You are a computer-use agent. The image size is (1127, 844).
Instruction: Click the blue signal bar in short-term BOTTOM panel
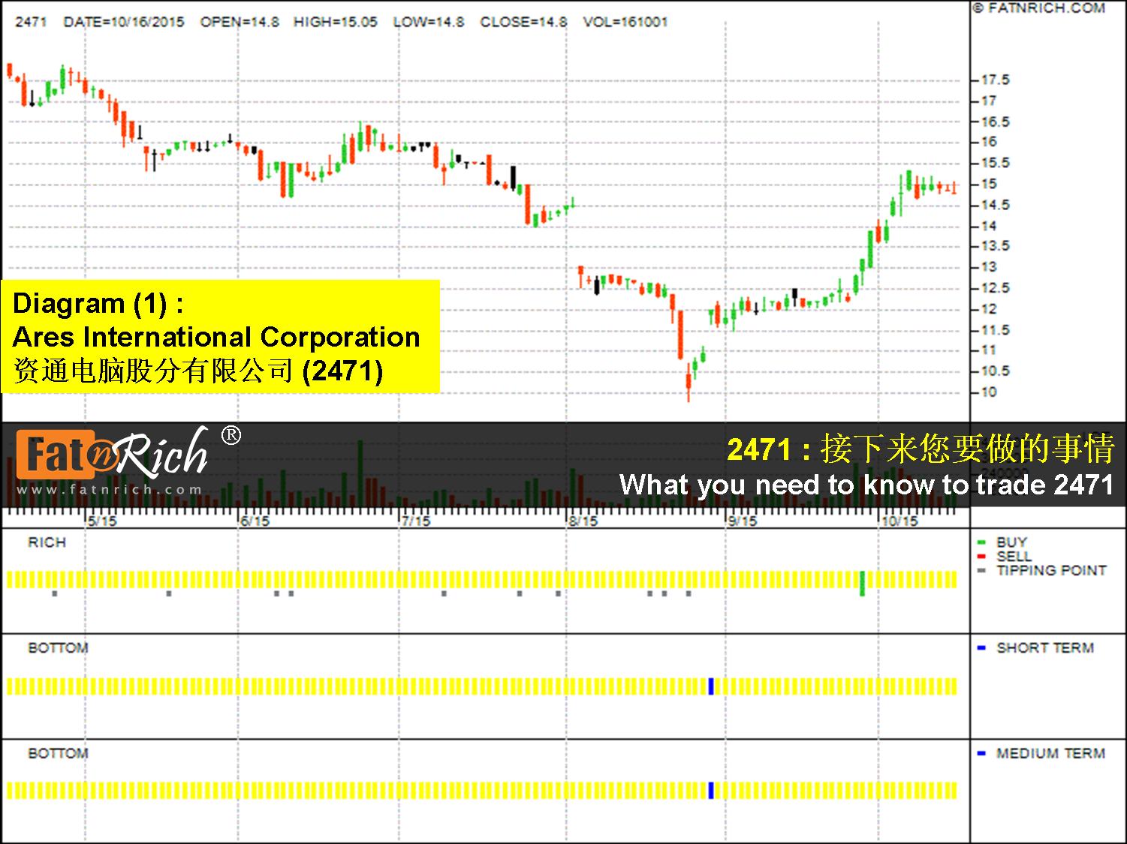(711, 686)
